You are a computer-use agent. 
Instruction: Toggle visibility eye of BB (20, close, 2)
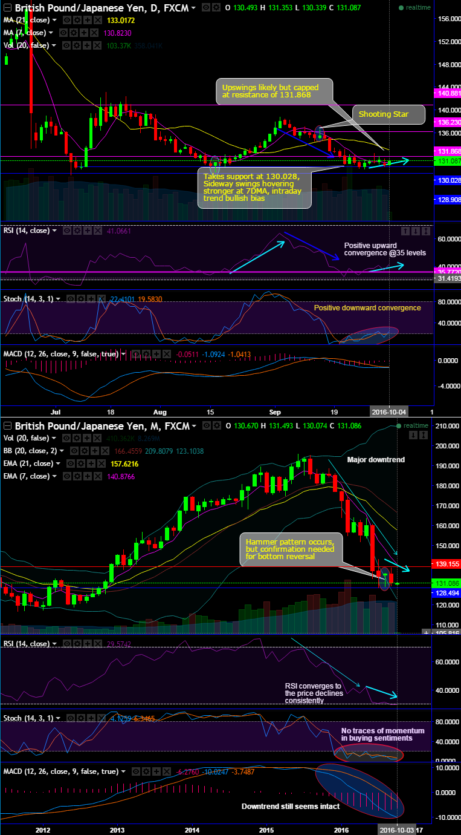click(74, 451)
